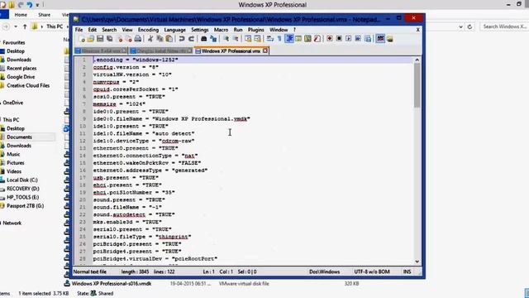The width and height of the screenshot is (529, 298).
Task: Select the Windows XP Professional.vmx tab
Action: (x=231, y=51)
